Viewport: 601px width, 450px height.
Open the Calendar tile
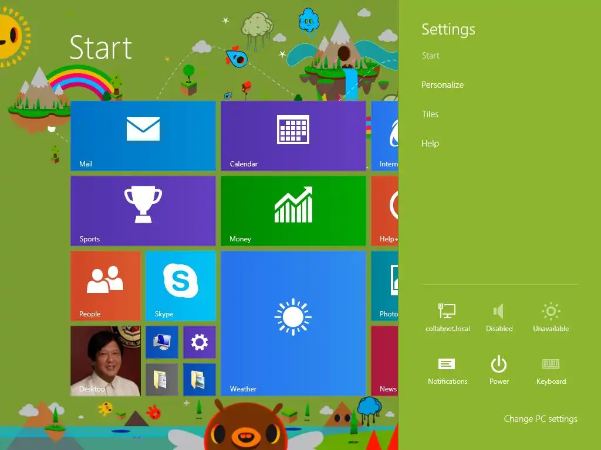pyautogui.click(x=293, y=136)
